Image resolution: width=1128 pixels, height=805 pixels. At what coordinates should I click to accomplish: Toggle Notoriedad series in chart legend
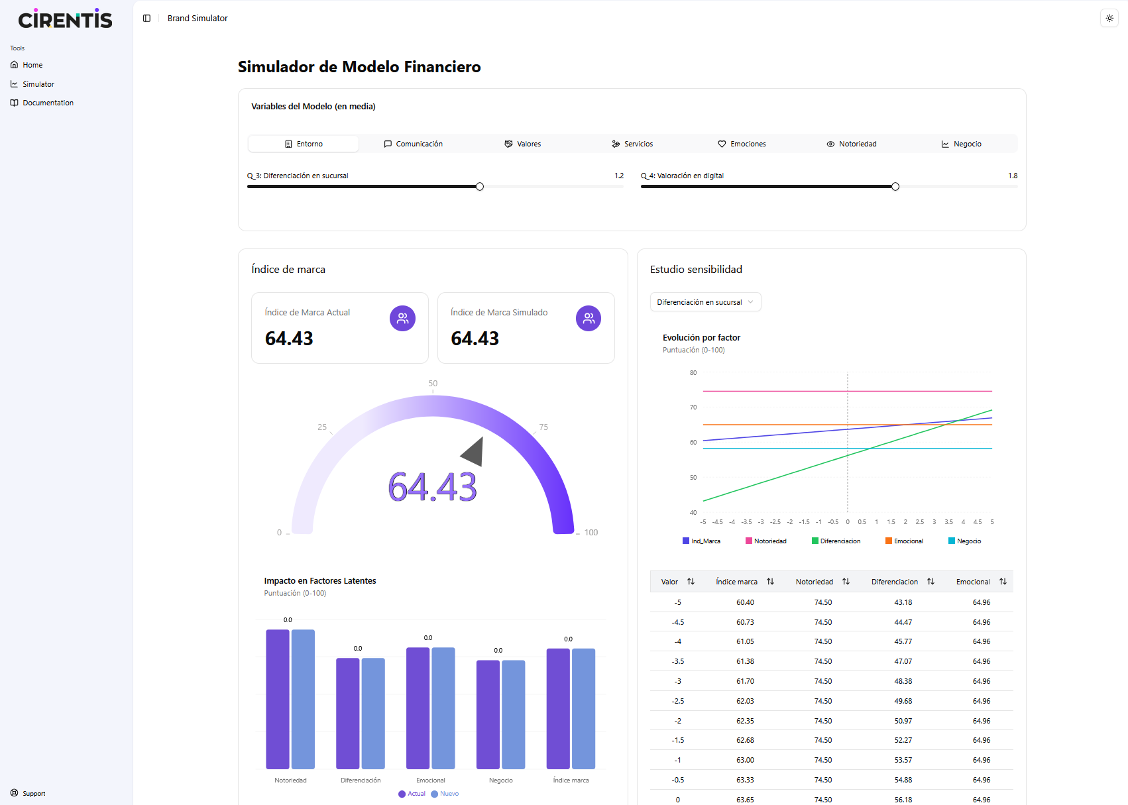766,541
